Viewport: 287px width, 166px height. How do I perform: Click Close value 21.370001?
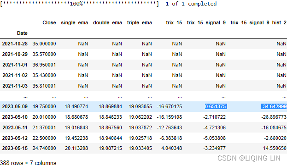point(44,128)
